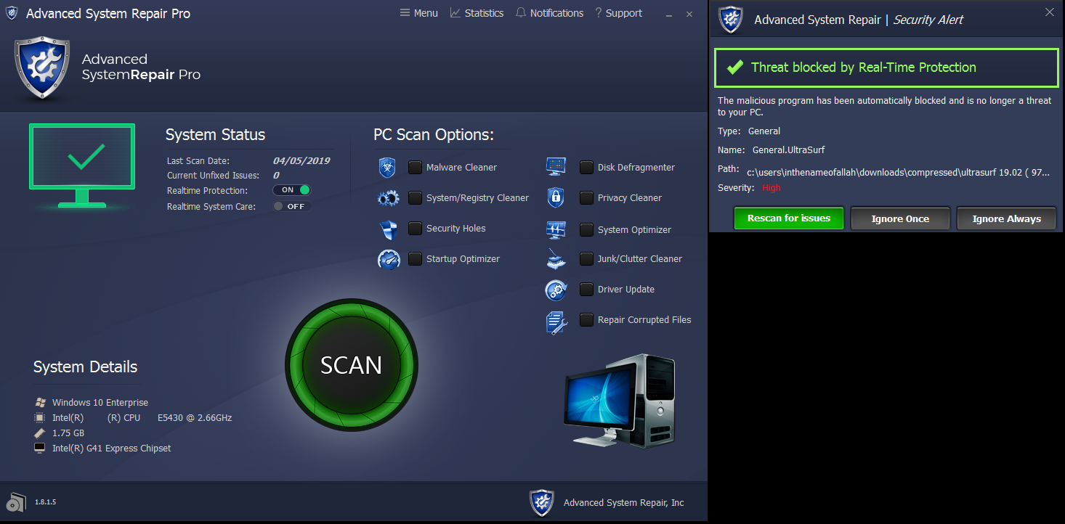Open the Menu in the top bar

[418, 12]
